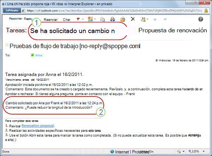
Task: Open the status bar security dropdown arrow
Action: [x=183, y=152]
